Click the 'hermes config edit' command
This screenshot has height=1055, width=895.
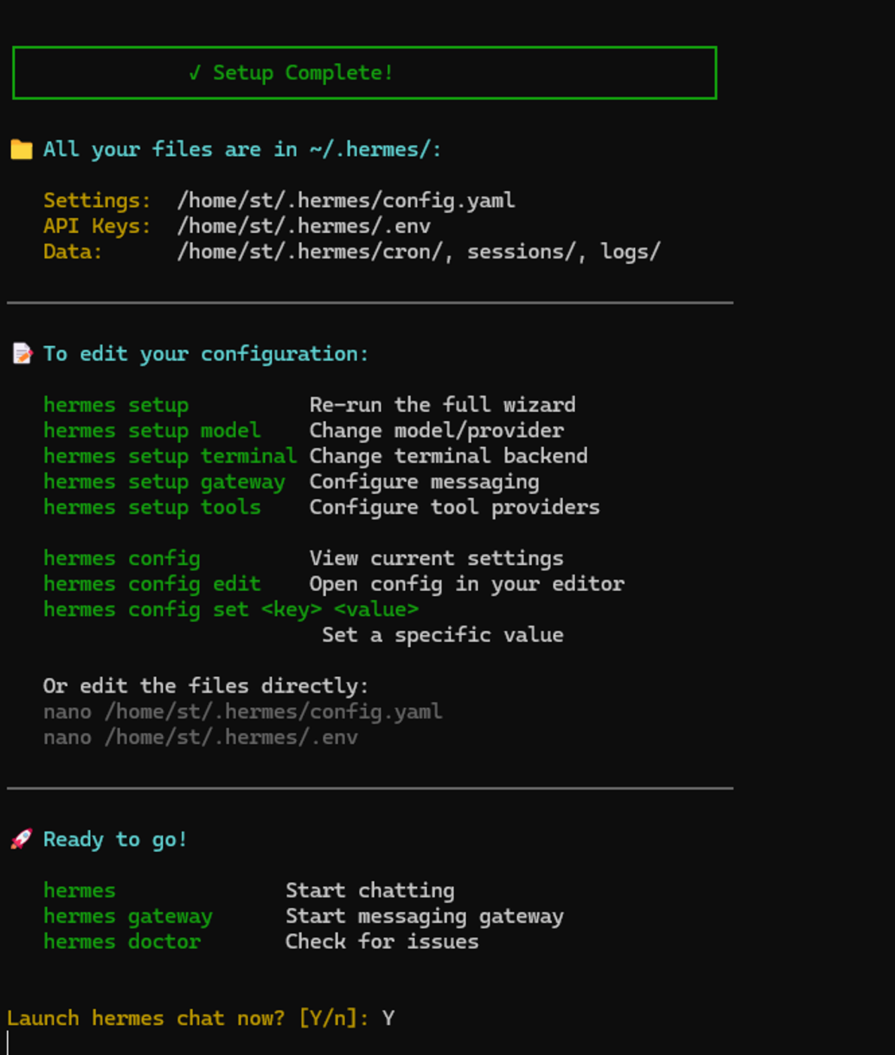coord(151,584)
